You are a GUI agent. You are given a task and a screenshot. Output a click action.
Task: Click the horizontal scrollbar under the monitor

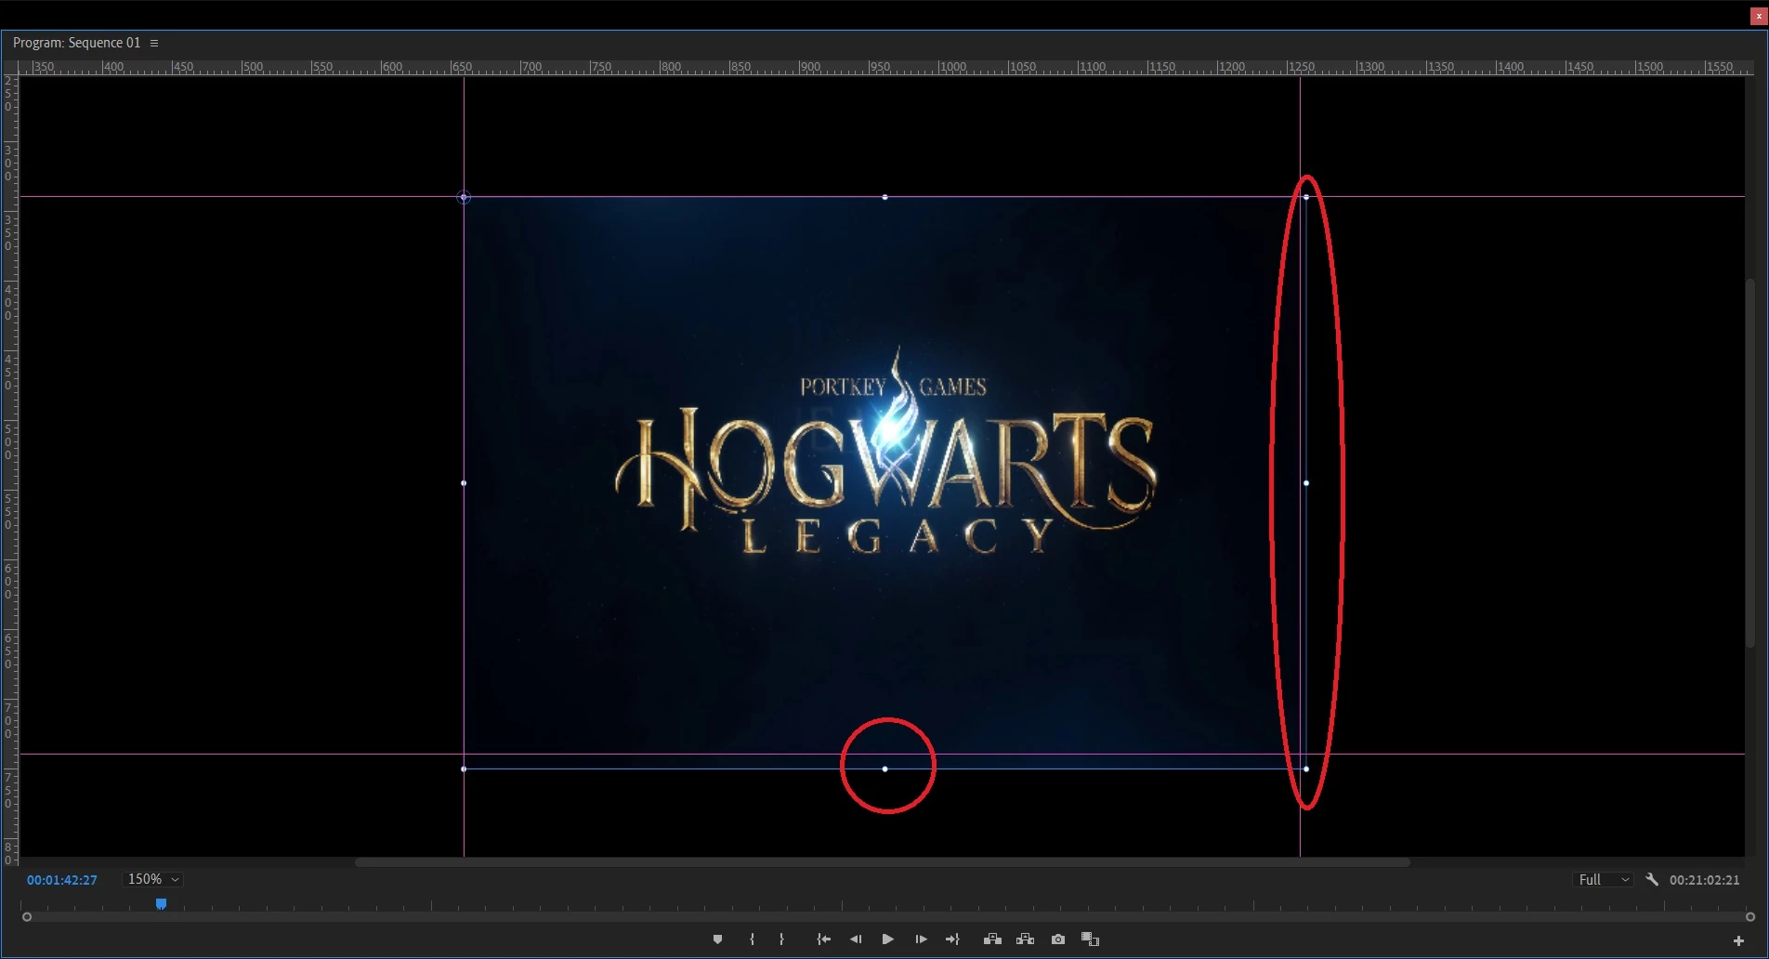pyautogui.click(x=883, y=862)
